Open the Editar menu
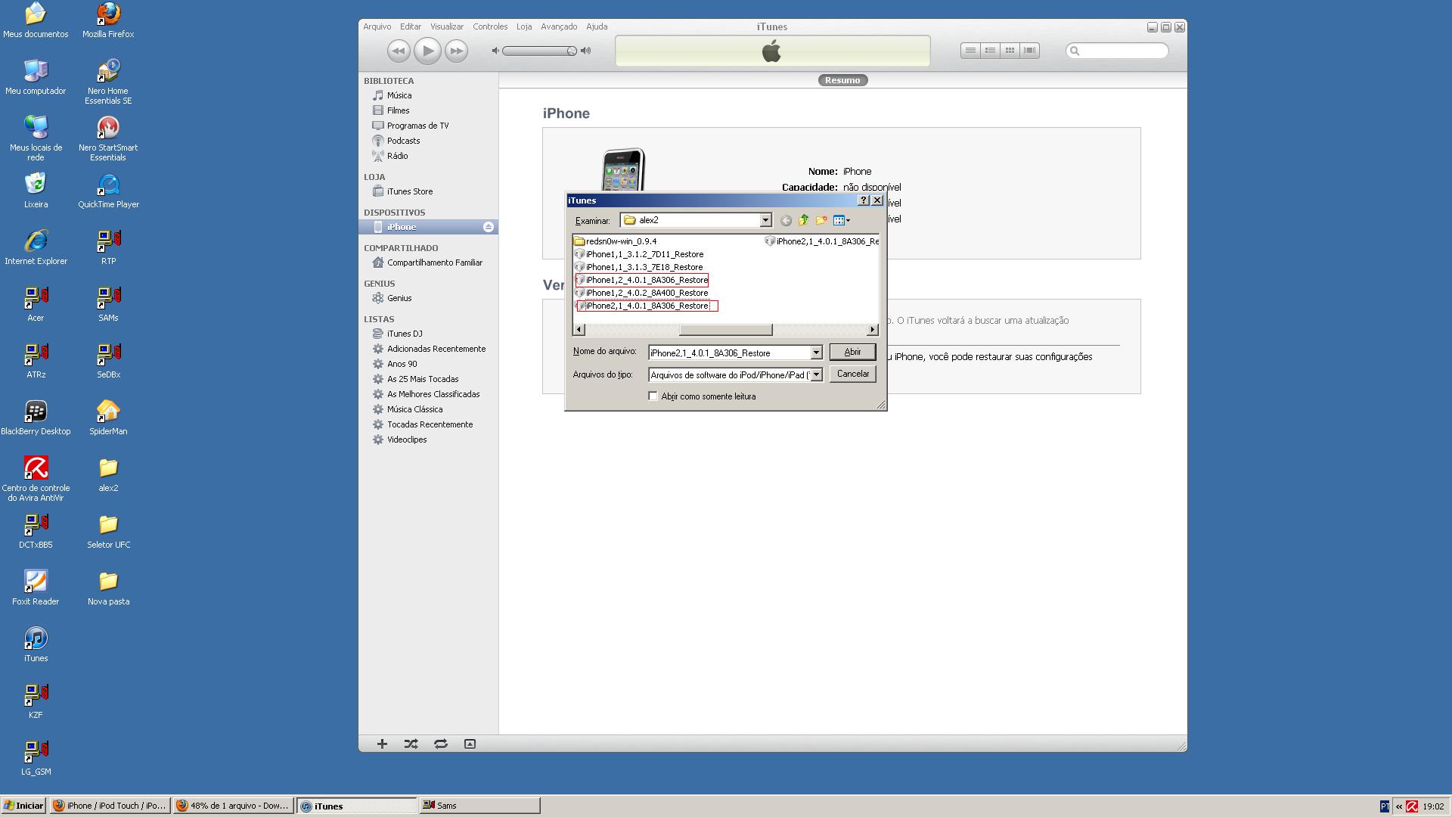Viewport: 1452px width, 817px height. click(x=411, y=26)
